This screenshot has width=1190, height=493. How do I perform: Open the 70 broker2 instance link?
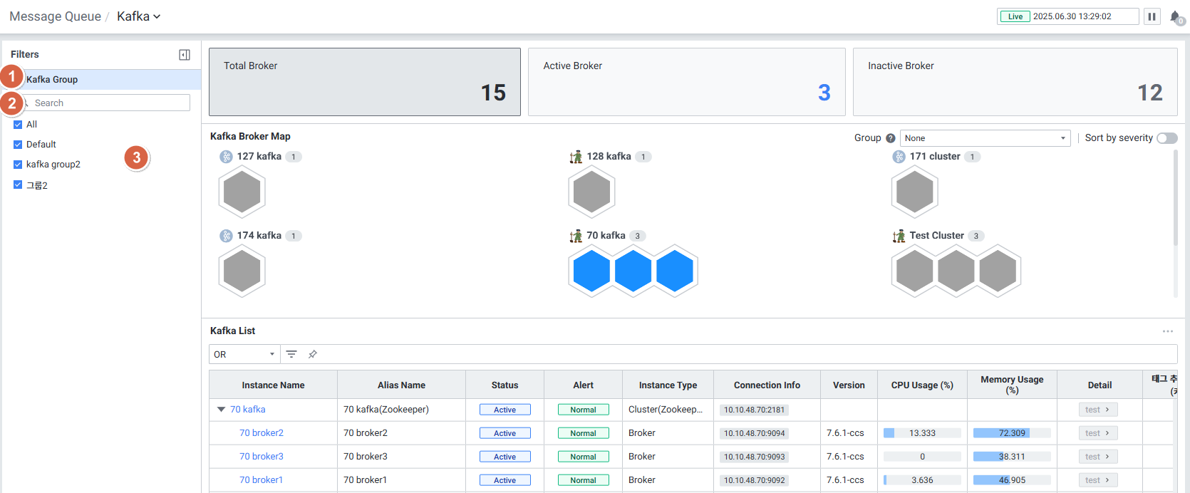[262, 433]
